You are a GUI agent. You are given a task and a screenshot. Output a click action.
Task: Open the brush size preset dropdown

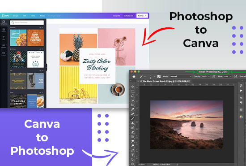154,77
